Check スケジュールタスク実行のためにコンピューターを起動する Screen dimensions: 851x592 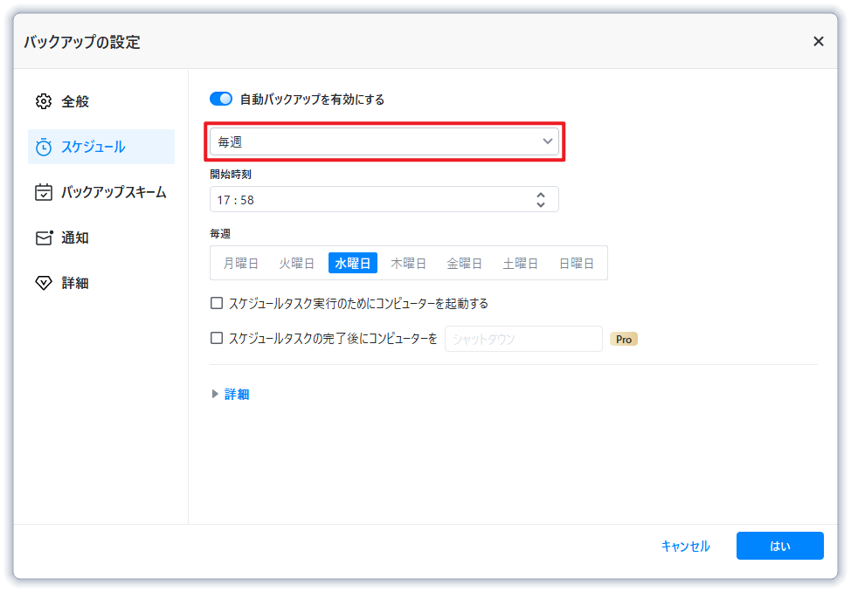click(x=217, y=303)
